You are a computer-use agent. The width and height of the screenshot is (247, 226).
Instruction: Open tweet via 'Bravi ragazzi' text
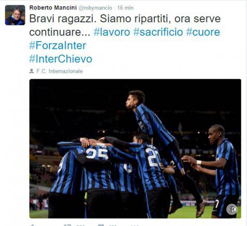pyautogui.click(x=62, y=19)
